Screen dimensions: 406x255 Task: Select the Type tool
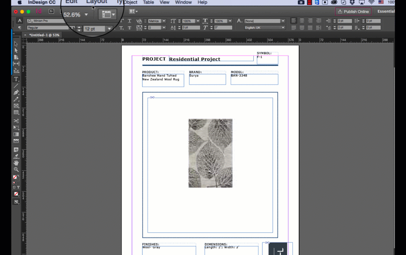tap(16, 79)
